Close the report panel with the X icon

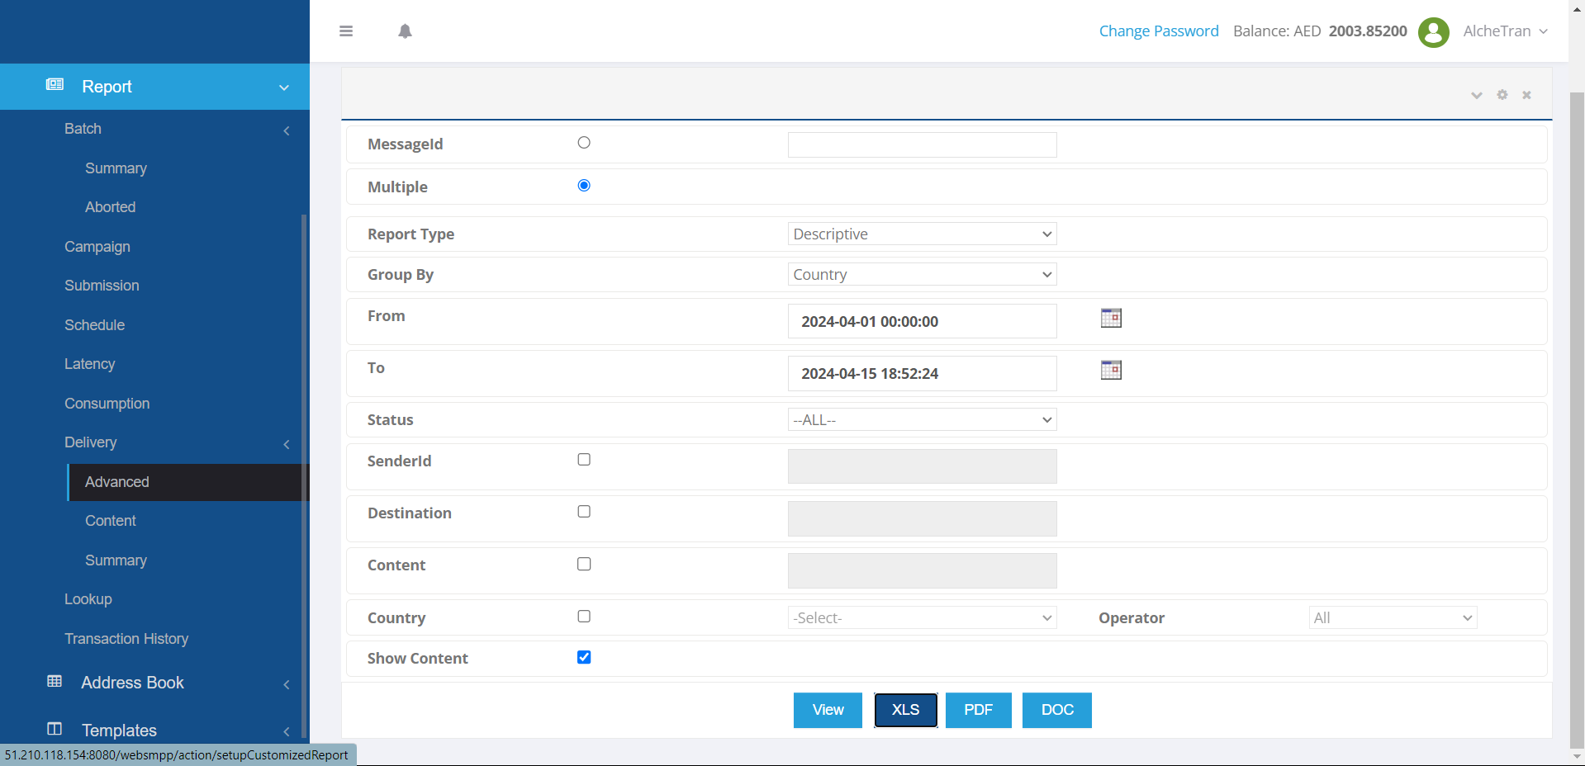1526,95
